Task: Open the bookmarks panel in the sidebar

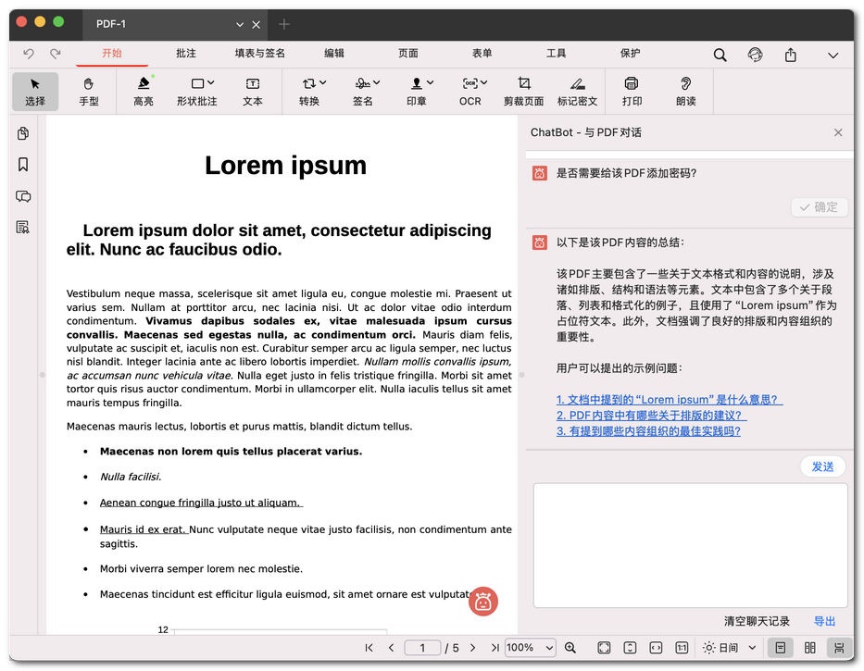Action: coord(22,165)
